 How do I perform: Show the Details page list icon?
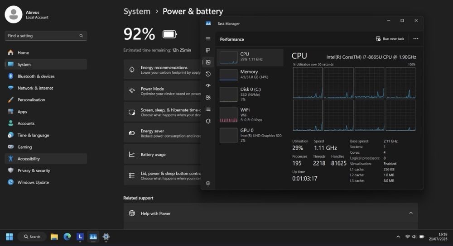(208, 109)
